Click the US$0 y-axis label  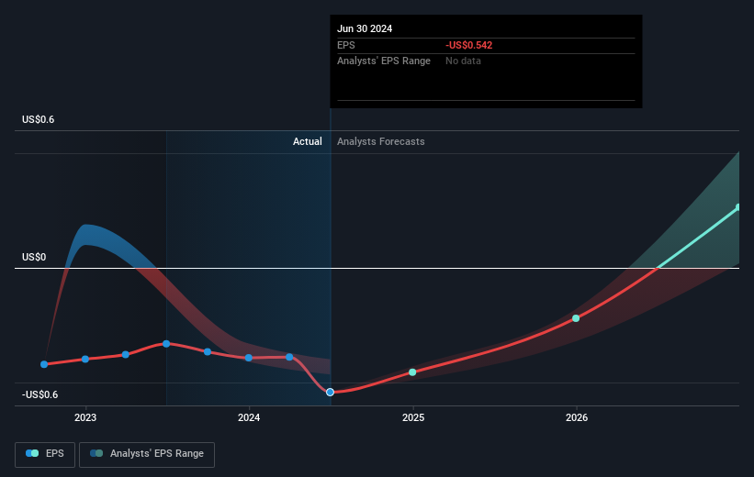(x=34, y=257)
